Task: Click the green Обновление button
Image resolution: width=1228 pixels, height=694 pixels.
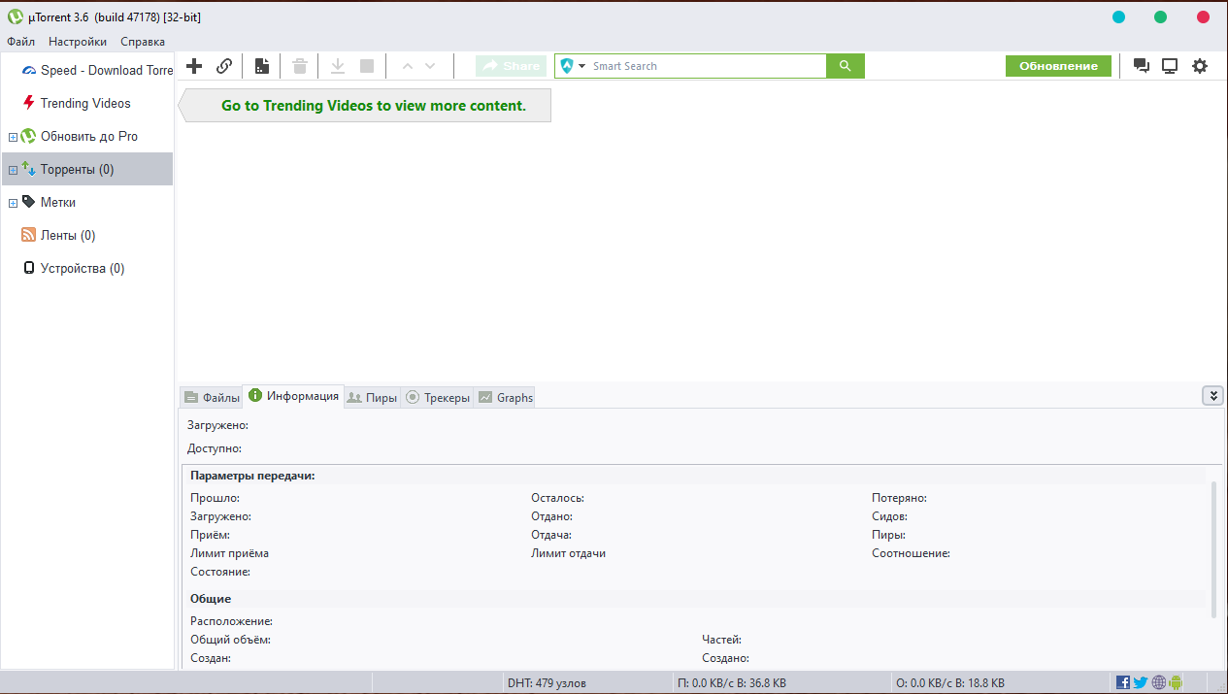Action: pyautogui.click(x=1058, y=66)
